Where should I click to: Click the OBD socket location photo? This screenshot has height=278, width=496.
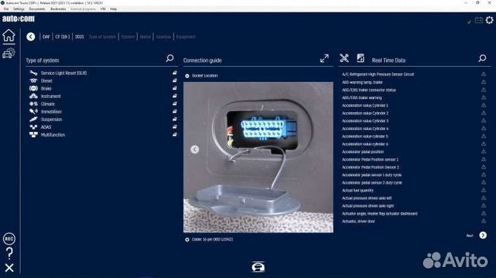tap(258, 158)
